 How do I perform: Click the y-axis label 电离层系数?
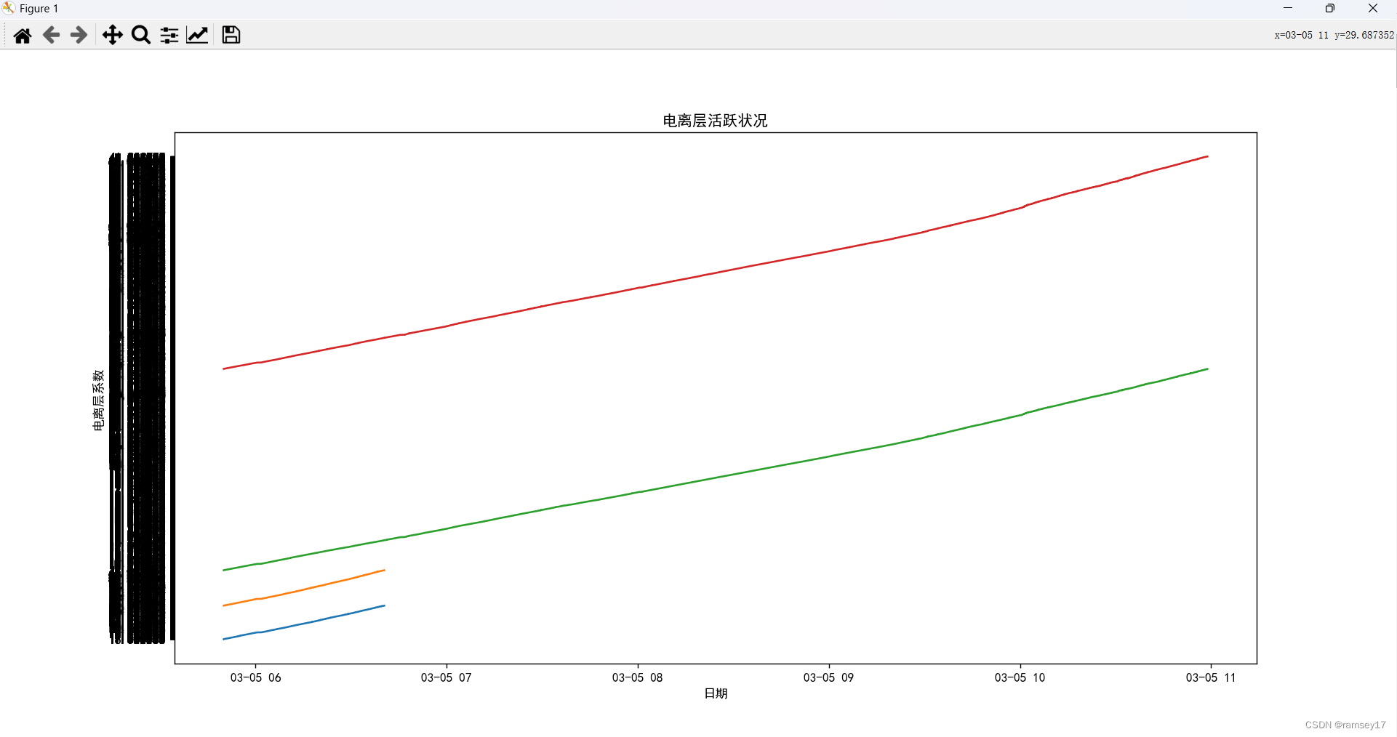tap(98, 400)
